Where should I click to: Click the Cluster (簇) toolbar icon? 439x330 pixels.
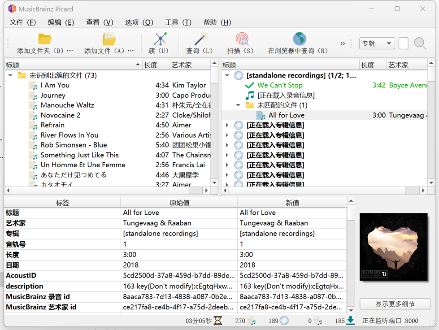click(x=160, y=39)
